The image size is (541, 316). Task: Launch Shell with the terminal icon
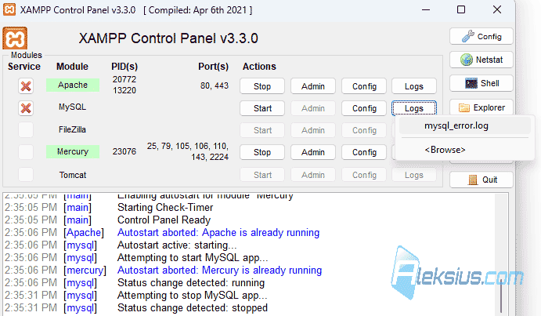(x=481, y=83)
